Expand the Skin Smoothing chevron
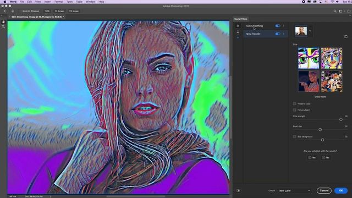352x198 pixels. (x=284, y=26)
